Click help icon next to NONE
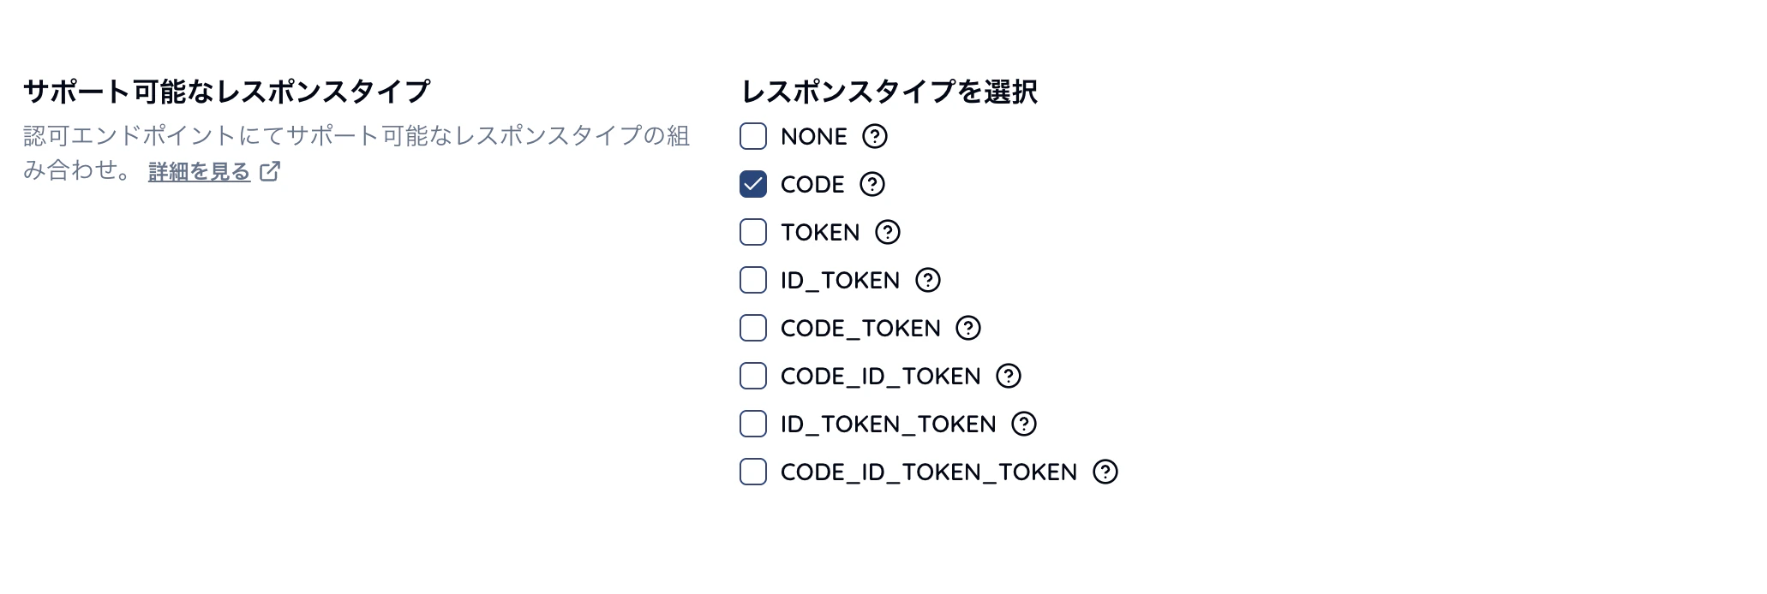 pyautogui.click(x=874, y=136)
